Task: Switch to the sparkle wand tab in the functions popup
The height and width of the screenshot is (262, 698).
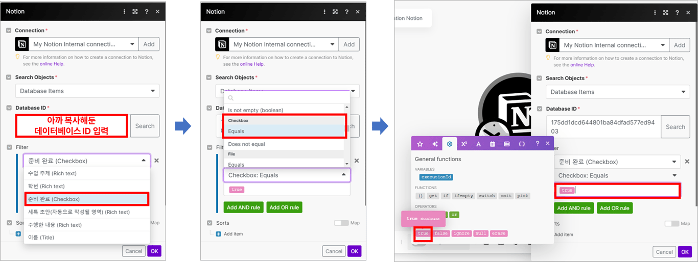Action: point(435,144)
